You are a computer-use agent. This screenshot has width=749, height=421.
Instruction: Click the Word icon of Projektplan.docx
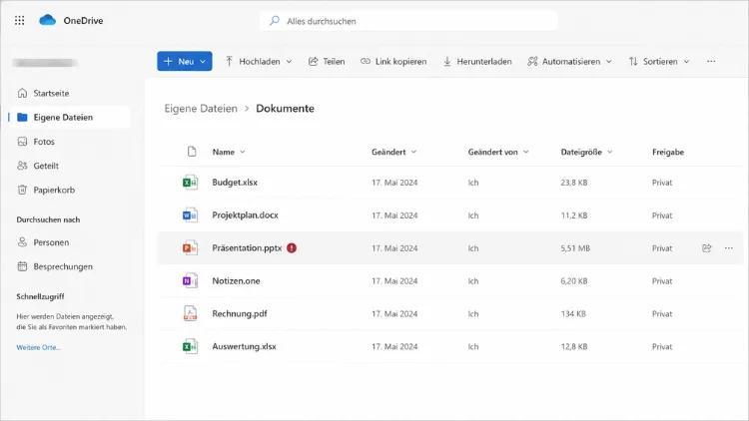coord(190,215)
